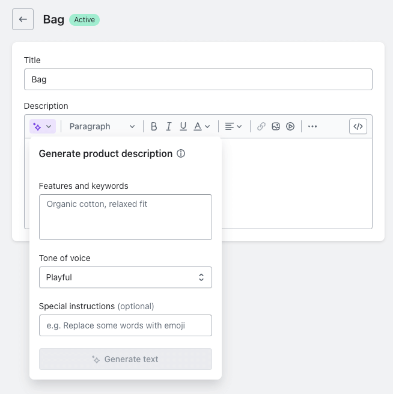Viewport: 393px width, 394px height.
Task: Open the more options ellipsis menu
Action: click(x=312, y=126)
